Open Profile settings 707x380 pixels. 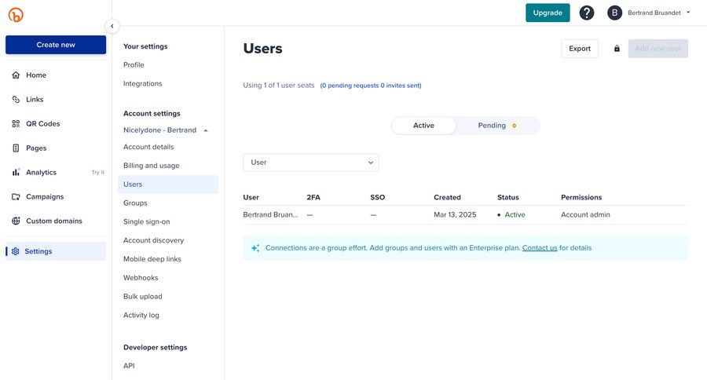[x=134, y=65]
